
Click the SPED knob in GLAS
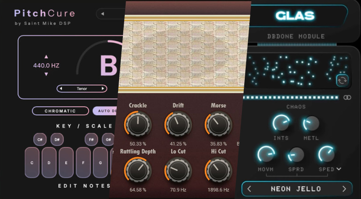pyautogui.click(x=326, y=154)
